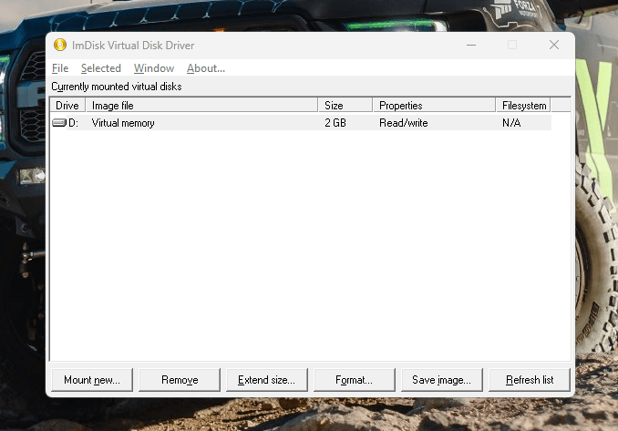Select the "Virtual memory" image file cell
The image size is (618, 431).
(123, 123)
